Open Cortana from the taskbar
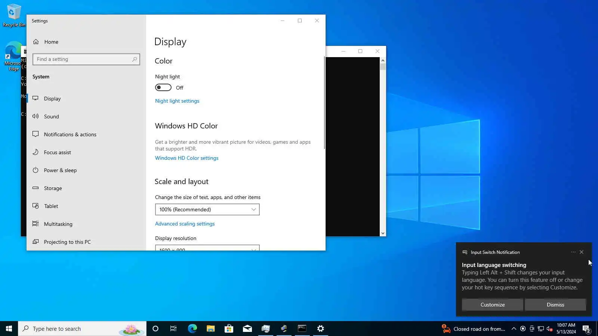Image resolution: width=598 pixels, height=336 pixels. click(x=155, y=329)
